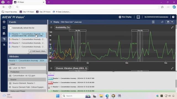Click the New Display plus icon
177x99 pixels.
[x=120, y=17]
